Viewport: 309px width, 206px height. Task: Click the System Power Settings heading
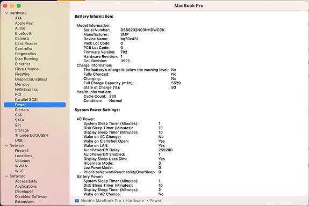point(97,110)
